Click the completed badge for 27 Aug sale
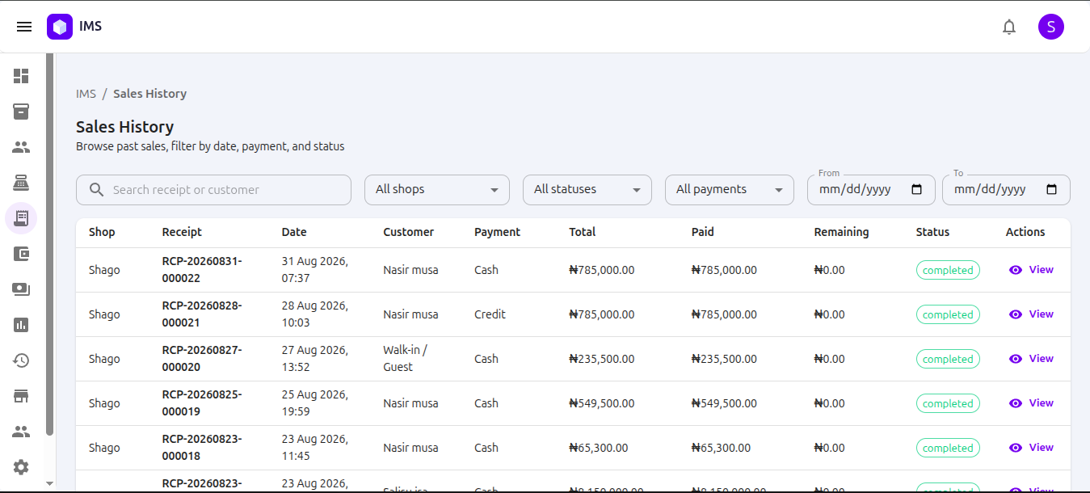Viewport: 1090px width, 493px height. [948, 359]
